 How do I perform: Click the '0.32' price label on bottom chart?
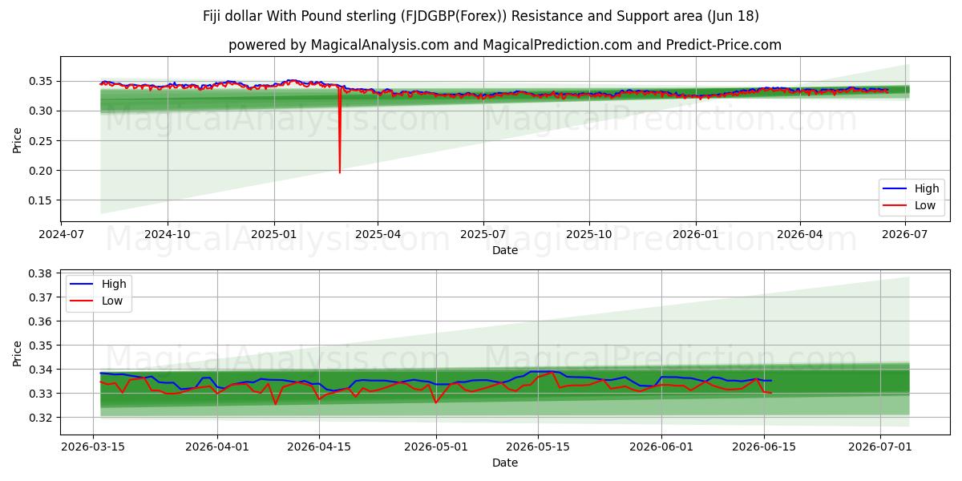[x=42, y=418]
